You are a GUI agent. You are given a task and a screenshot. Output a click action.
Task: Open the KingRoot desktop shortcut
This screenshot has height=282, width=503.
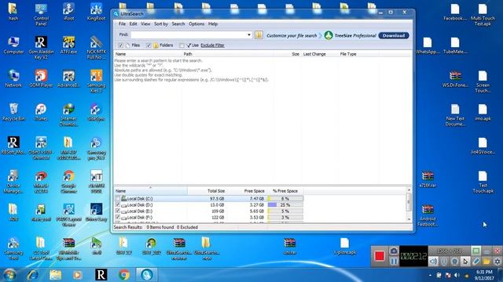click(x=96, y=13)
